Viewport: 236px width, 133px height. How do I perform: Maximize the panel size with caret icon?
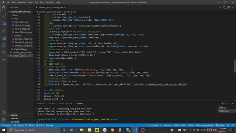(228, 103)
